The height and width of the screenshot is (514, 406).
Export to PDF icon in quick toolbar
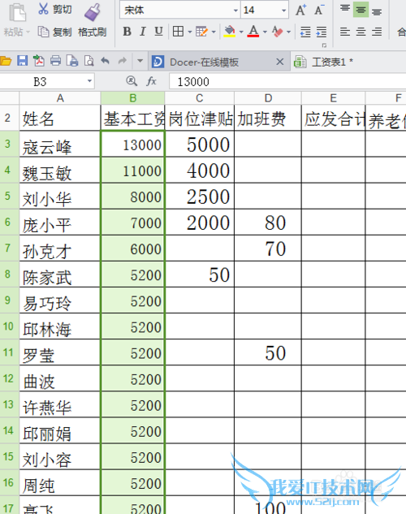39,61
